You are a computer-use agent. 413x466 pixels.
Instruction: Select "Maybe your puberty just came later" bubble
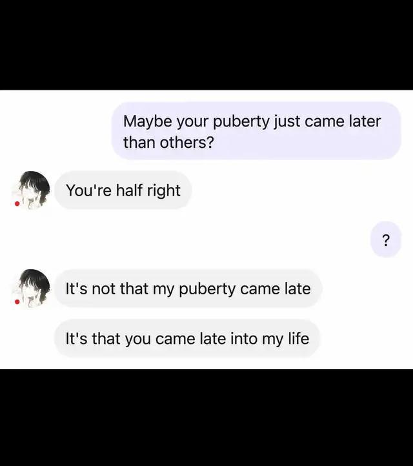(x=256, y=131)
